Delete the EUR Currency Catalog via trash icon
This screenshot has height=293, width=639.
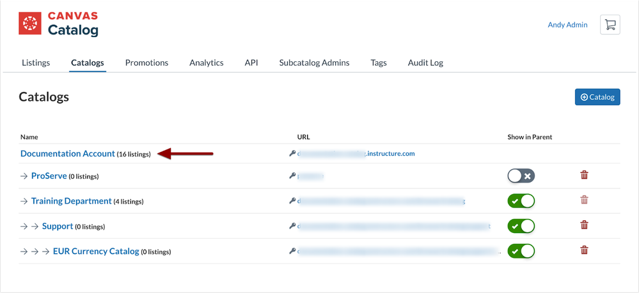[584, 250]
